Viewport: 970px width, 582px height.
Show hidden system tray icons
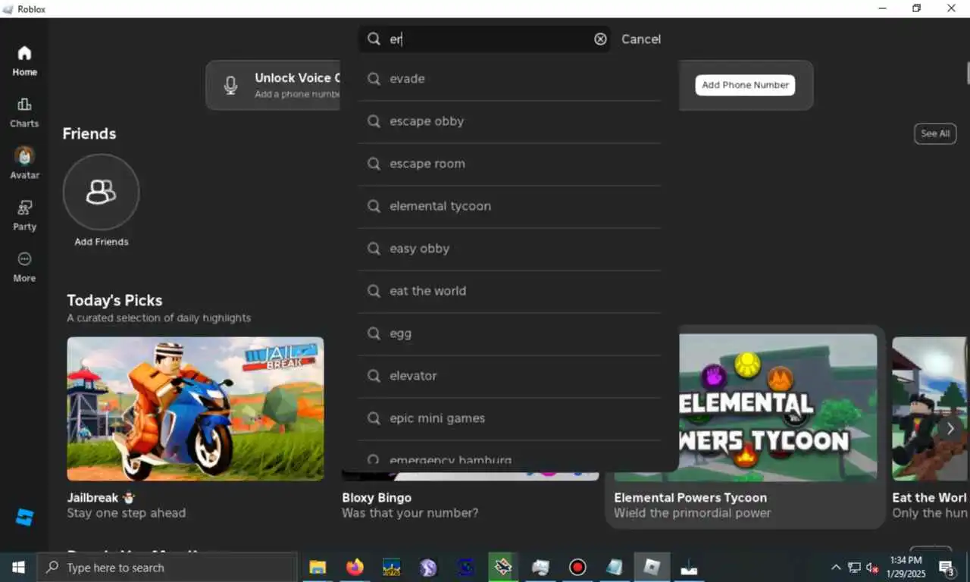(836, 567)
